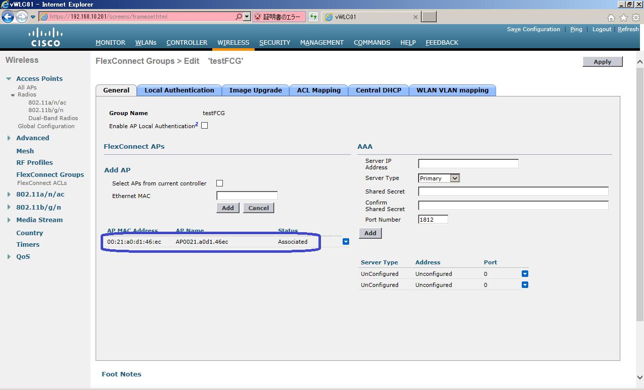Viewport: 644px width, 390px height.
Task: Click the Refresh link in header
Action: click(628, 29)
